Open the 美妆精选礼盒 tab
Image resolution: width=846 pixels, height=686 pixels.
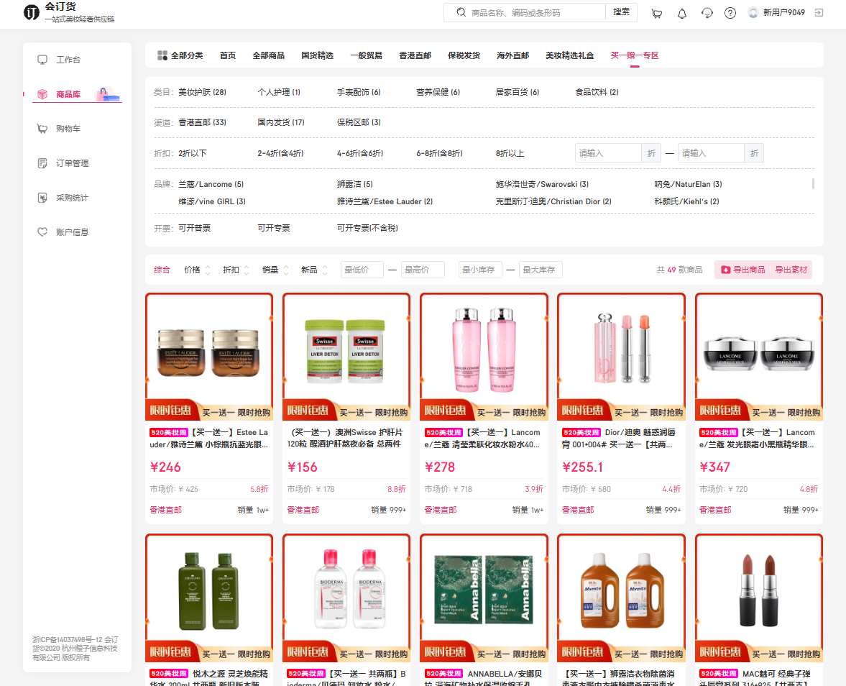(570, 55)
